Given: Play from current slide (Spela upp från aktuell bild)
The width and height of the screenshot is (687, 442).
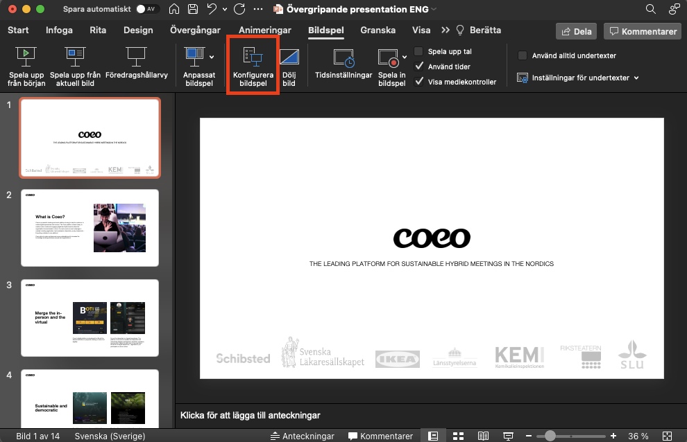Looking at the screenshot, I should [75, 66].
